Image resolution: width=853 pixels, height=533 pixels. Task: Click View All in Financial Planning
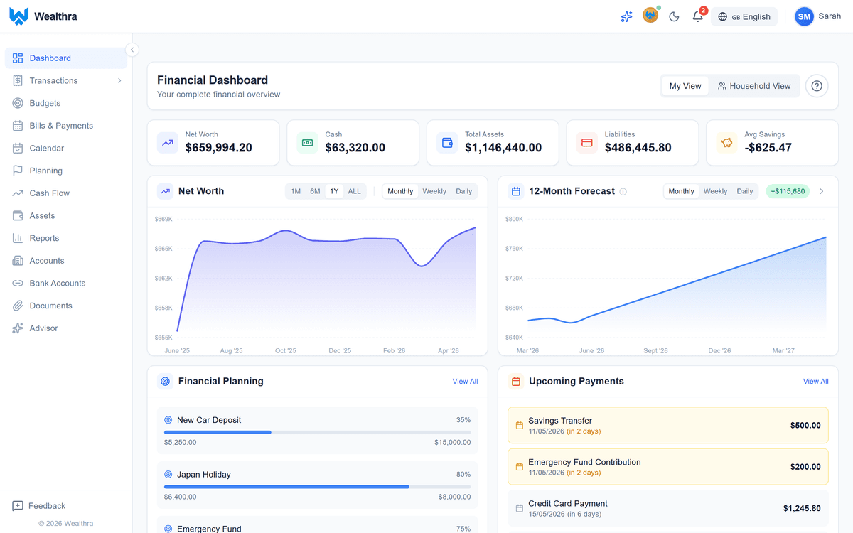coord(465,382)
